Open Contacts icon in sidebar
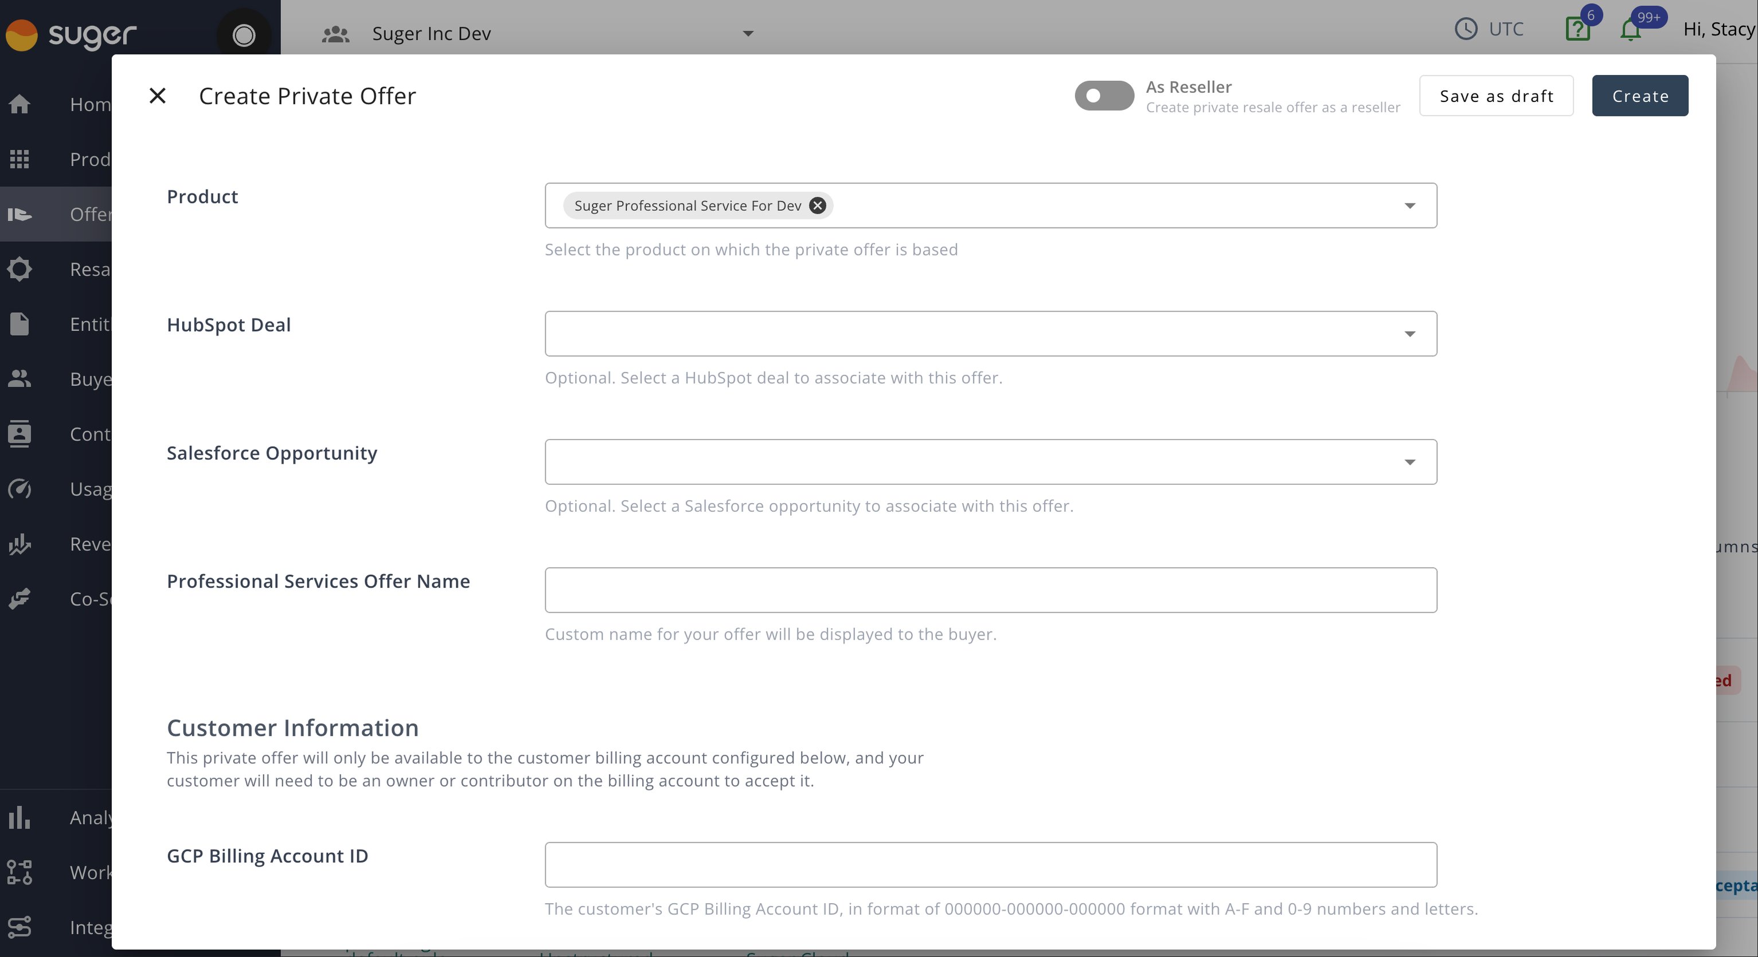 pyautogui.click(x=19, y=434)
